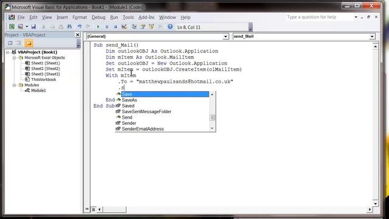Open the Help menu
Image resolution: width=389 pixels, height=219 pixels.
click(x=185, y=18)
